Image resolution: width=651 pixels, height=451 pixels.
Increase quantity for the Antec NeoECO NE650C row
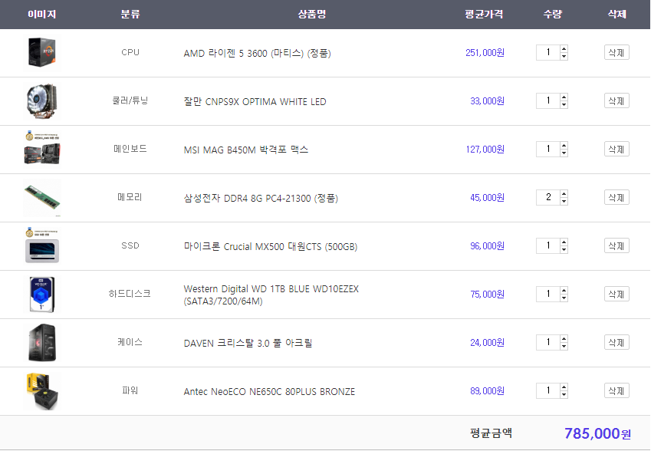point(564,387)
